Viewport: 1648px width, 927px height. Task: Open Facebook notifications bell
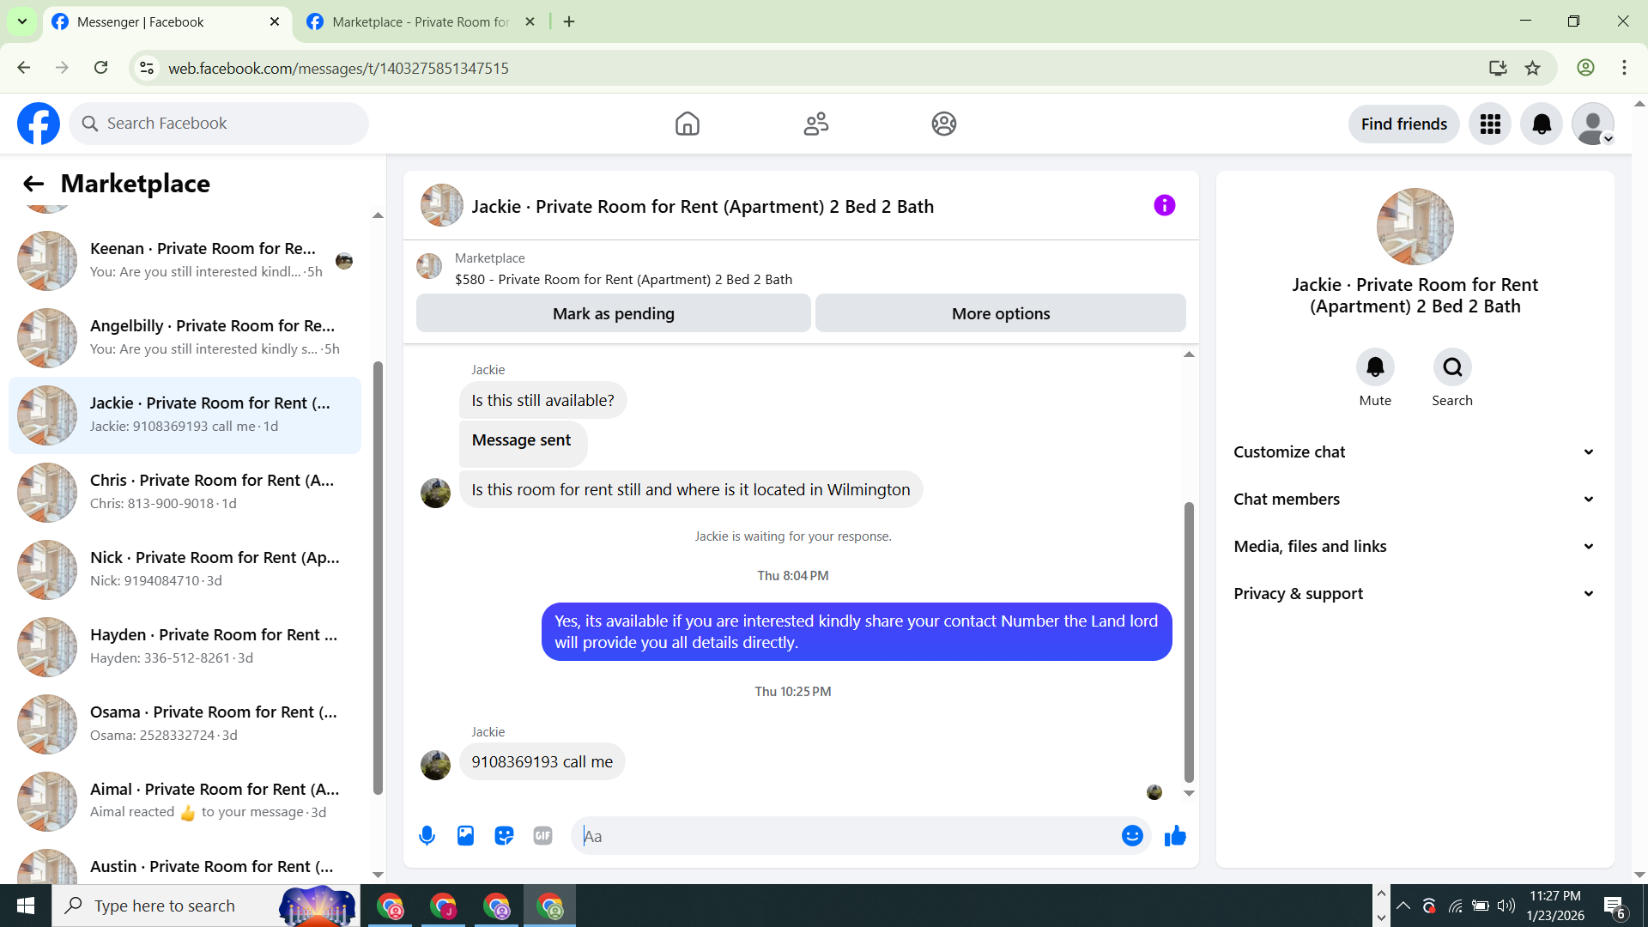pos(1542,124)
